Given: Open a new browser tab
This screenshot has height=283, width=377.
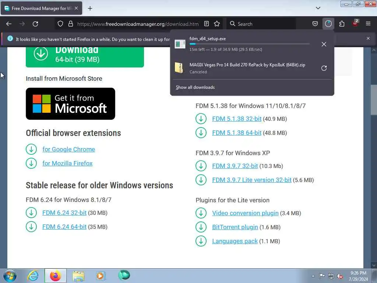Looking at the screenshot, I should pos(90,8).
